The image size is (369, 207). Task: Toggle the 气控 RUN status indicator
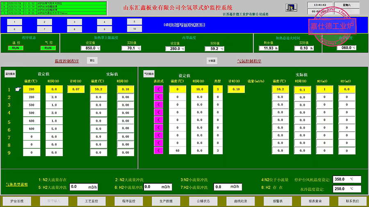(48, 48)
